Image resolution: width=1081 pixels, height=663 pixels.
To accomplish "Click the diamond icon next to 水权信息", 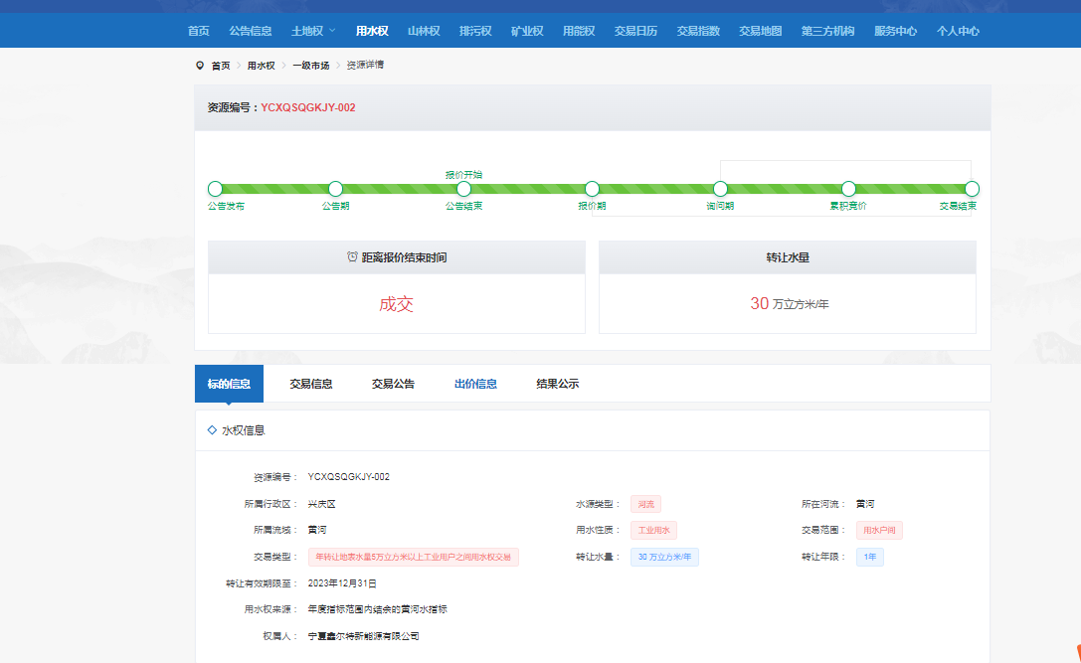I will [212, 430].
